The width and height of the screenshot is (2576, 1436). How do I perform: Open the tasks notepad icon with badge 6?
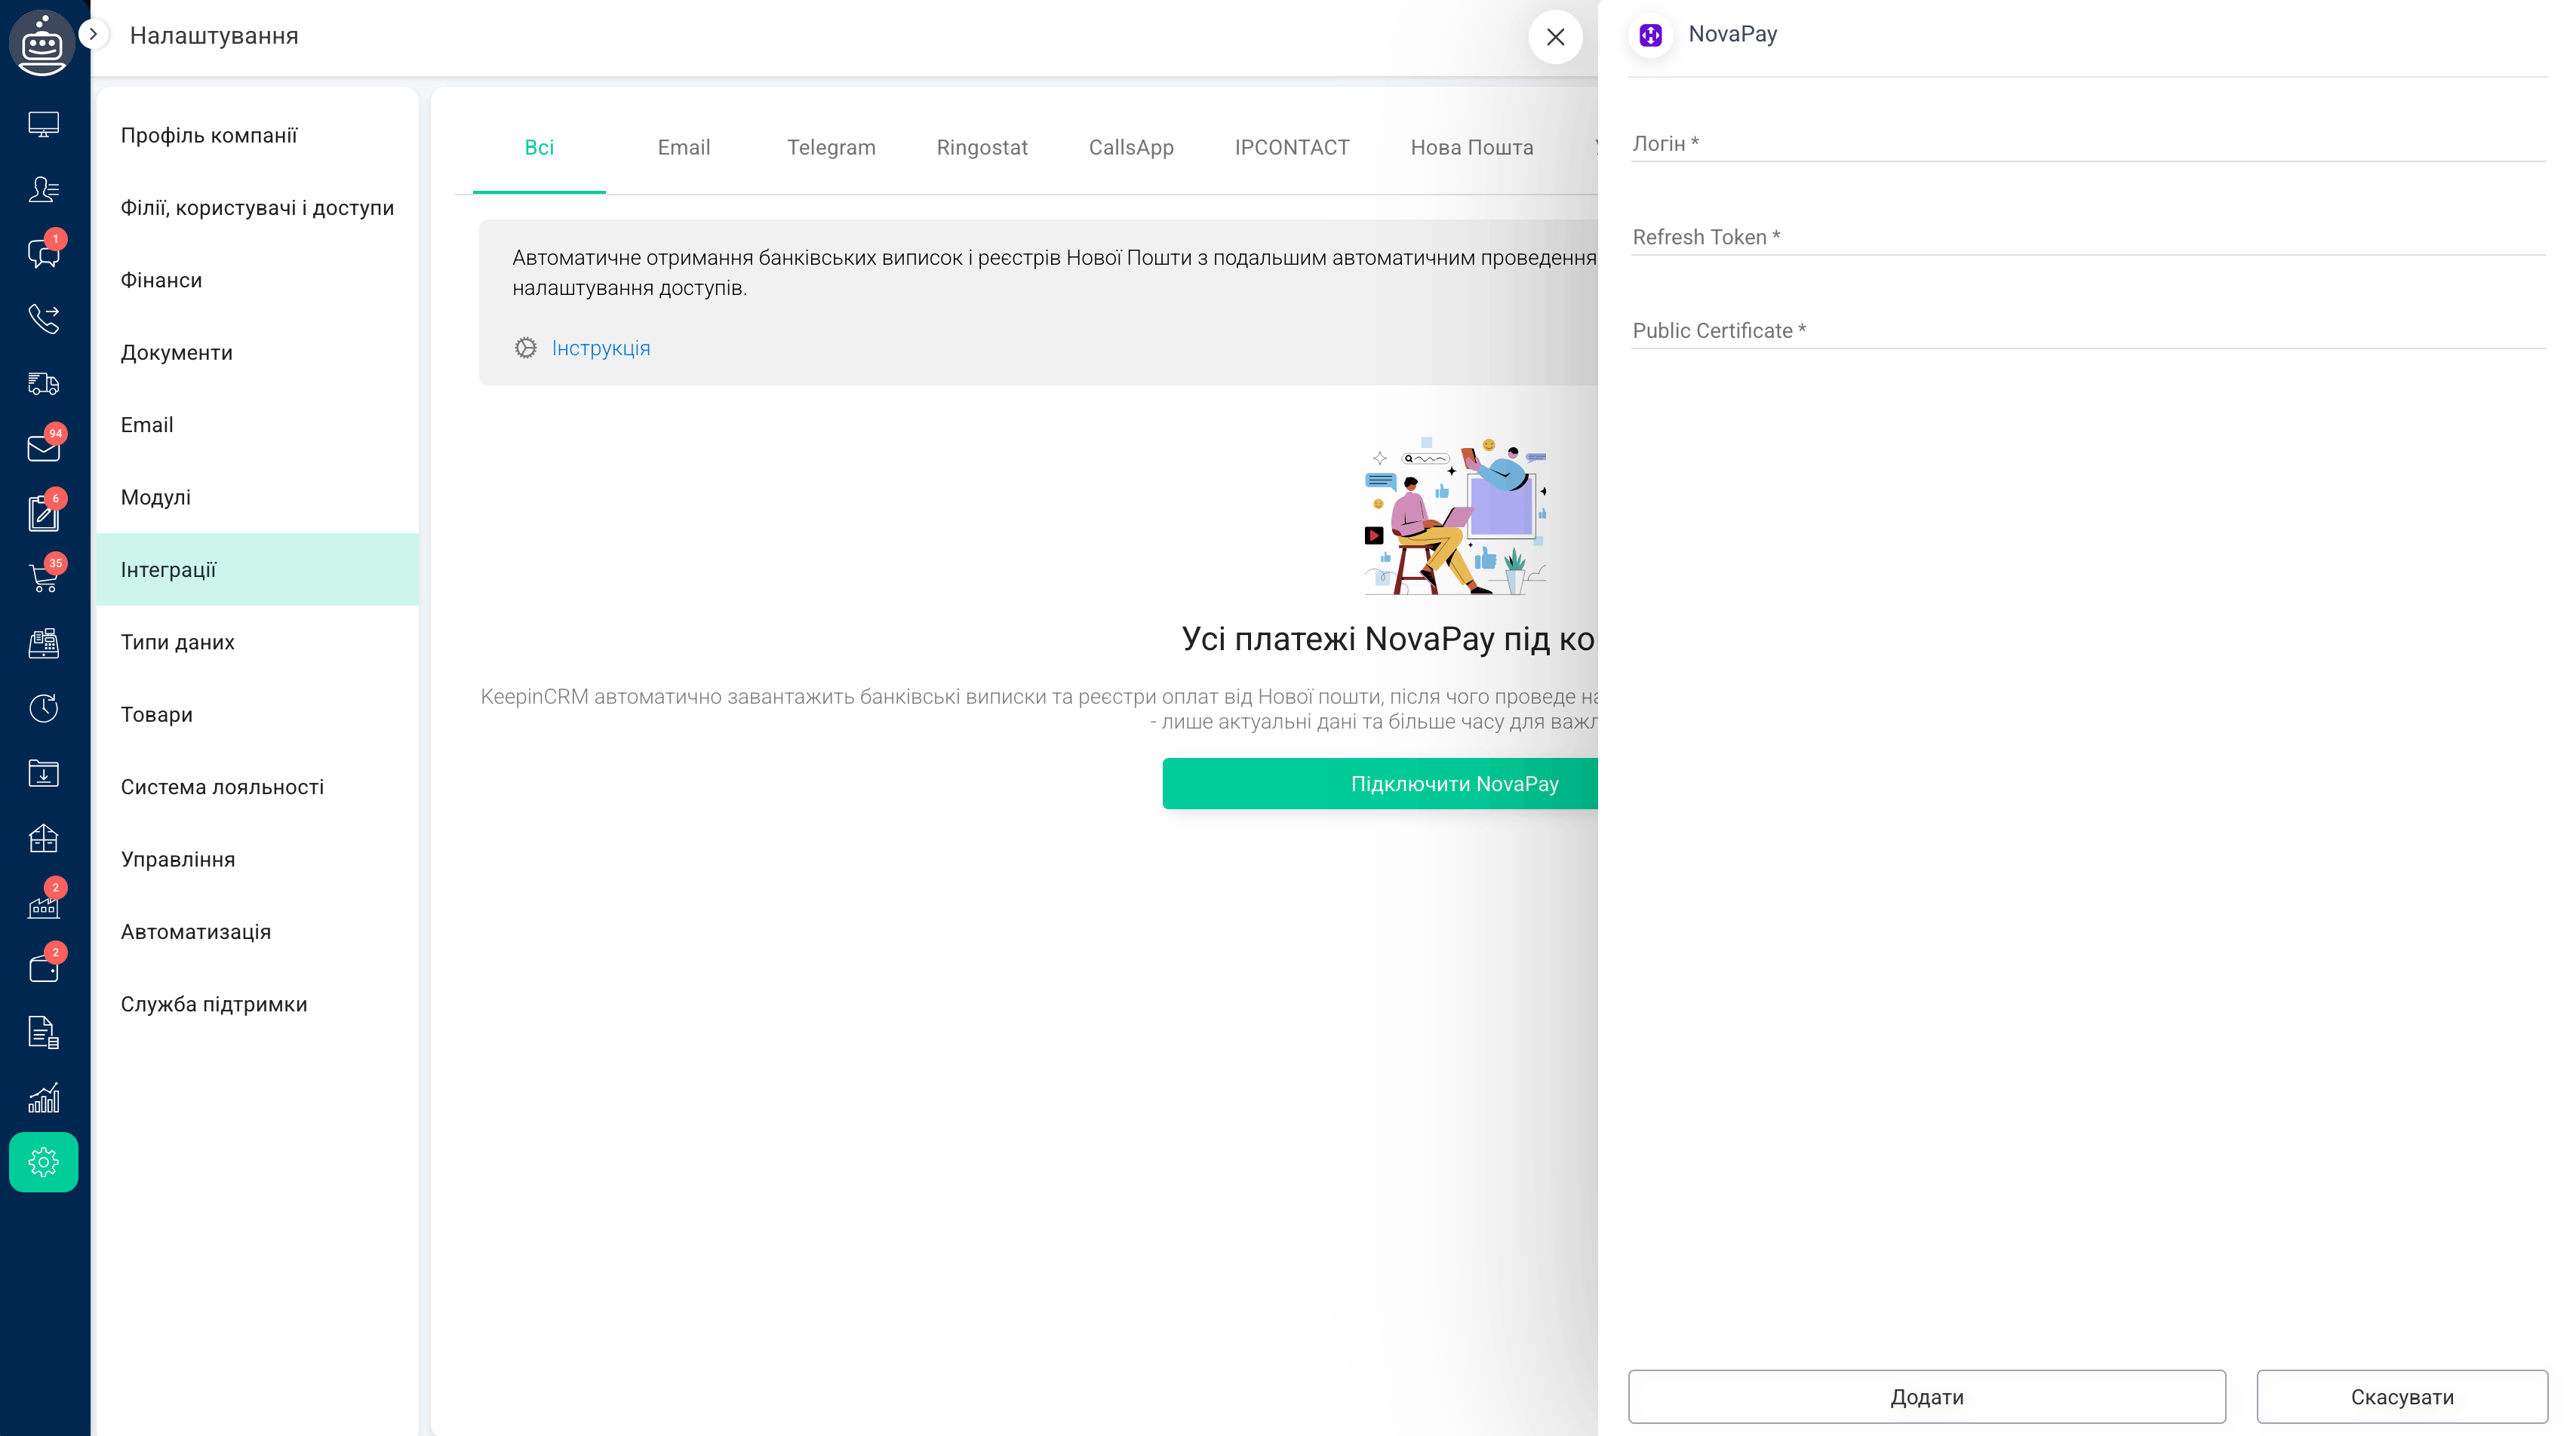(x=43, y=513)
